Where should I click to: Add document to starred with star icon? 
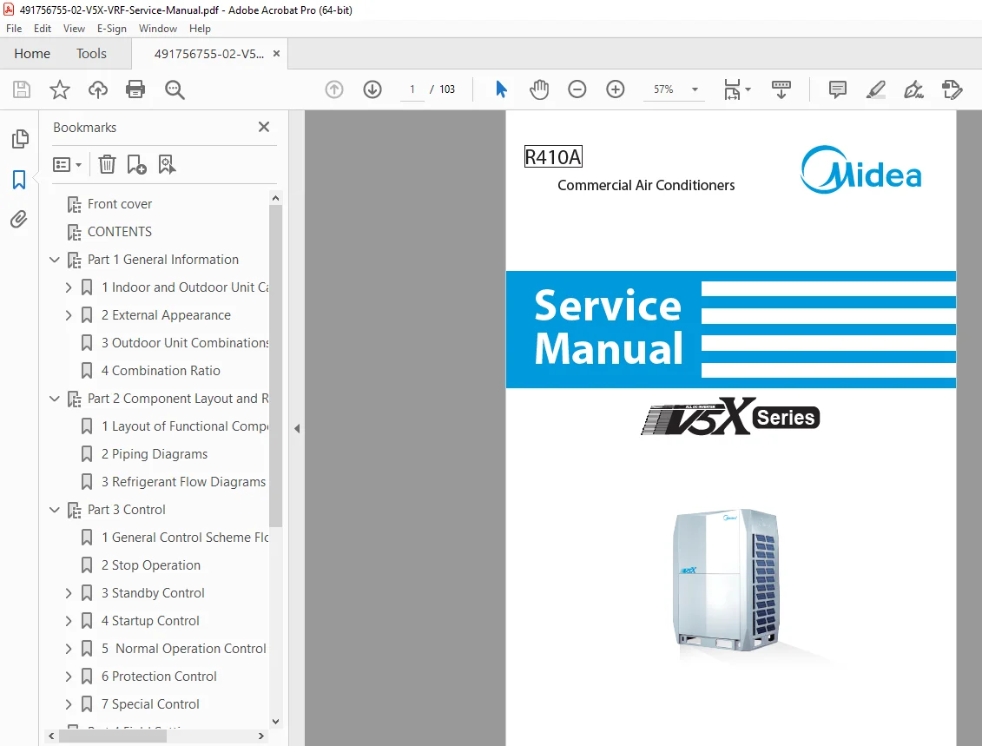(60, 89)
